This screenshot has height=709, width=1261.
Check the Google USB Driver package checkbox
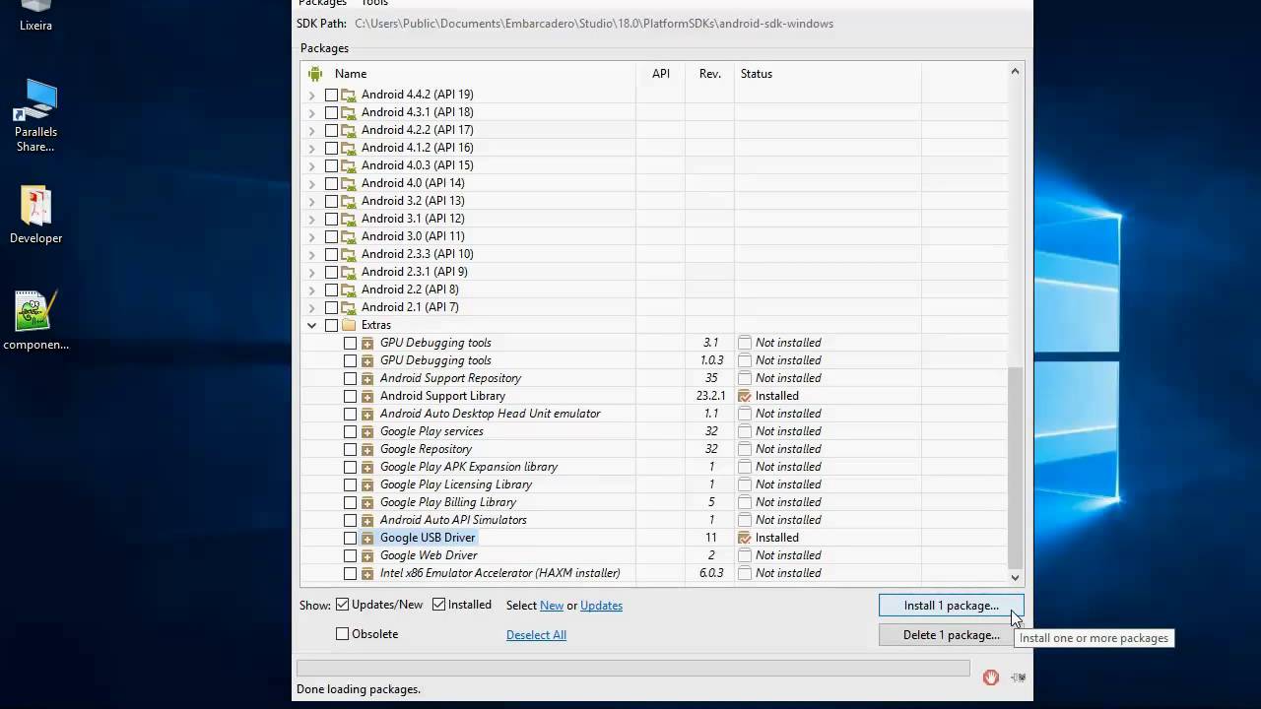(350, 538)
